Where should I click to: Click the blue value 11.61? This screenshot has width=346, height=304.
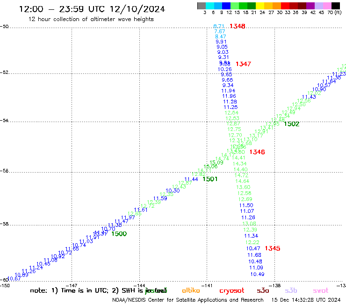[x=141, y=210]
